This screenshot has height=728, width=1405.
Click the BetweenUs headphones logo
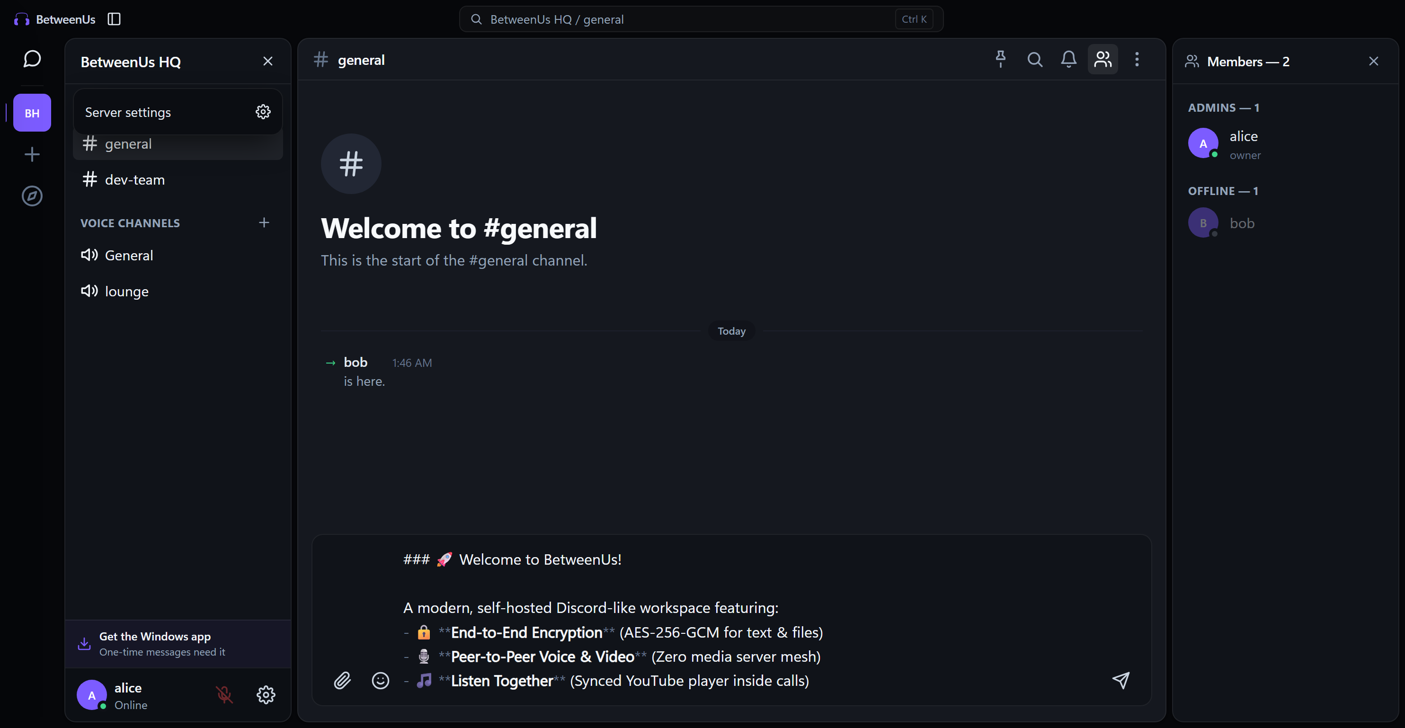[22, 19]
